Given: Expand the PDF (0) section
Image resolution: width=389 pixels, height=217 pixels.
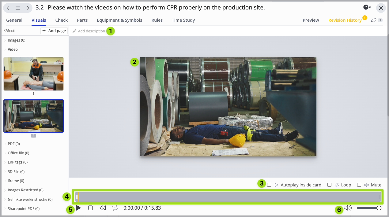Looking at the screenshot, I should (13, 144).
